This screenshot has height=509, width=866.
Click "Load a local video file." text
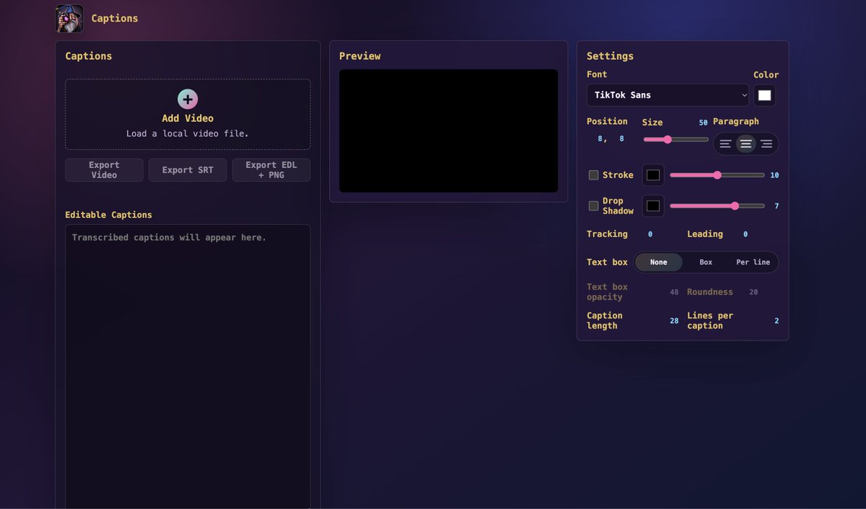pyautogui.click(x=188, y=133)
